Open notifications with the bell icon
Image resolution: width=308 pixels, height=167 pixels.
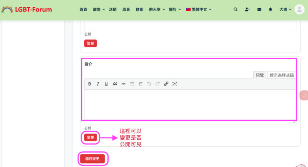271,10
